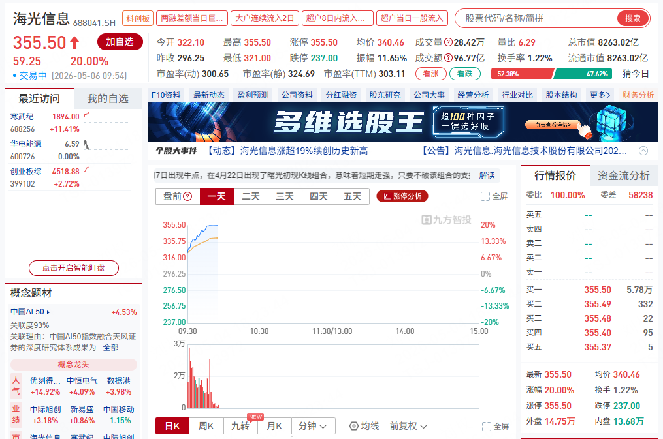Focus the 股票代码/名称/简拼 search field

[x=537, y=18]
